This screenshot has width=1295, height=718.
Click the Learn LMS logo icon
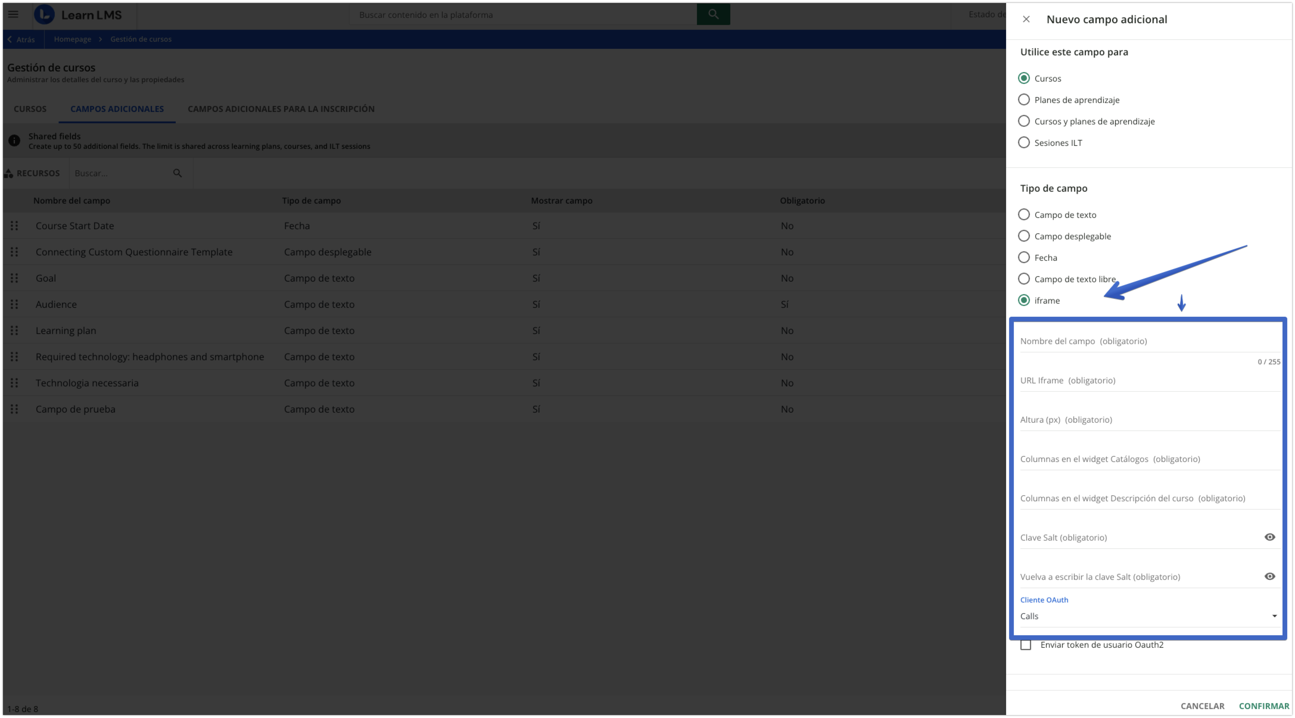(x=44, y=15)
